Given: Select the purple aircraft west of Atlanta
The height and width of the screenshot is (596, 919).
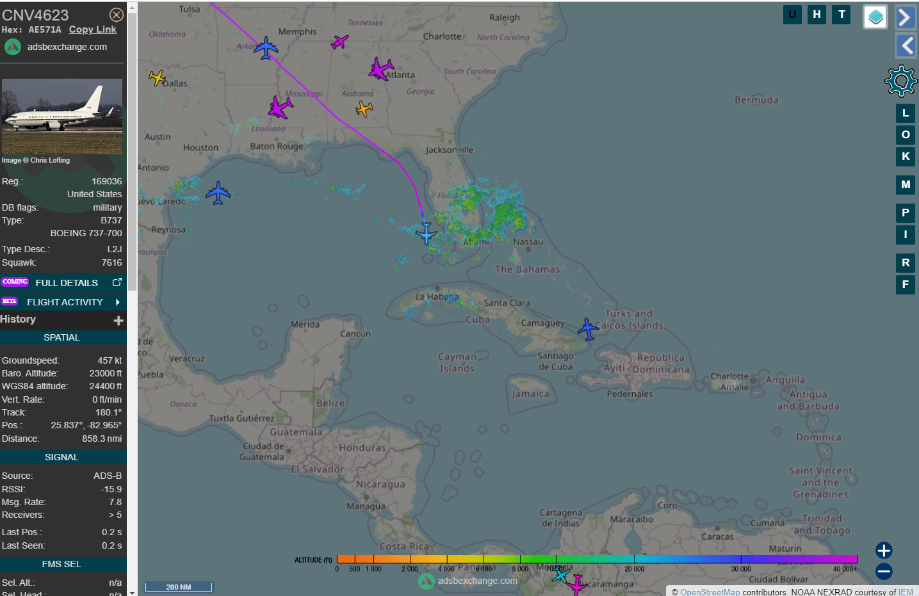Looking at the screenshot, I should pyautogui.click(x=381, y=68).
